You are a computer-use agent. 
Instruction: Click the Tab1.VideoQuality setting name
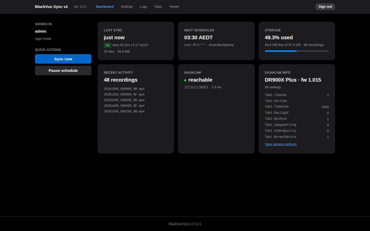pyautogui.click(x=281, y=131)
